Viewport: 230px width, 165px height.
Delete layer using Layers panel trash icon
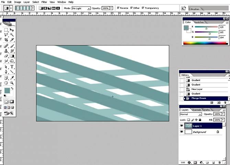225,162
